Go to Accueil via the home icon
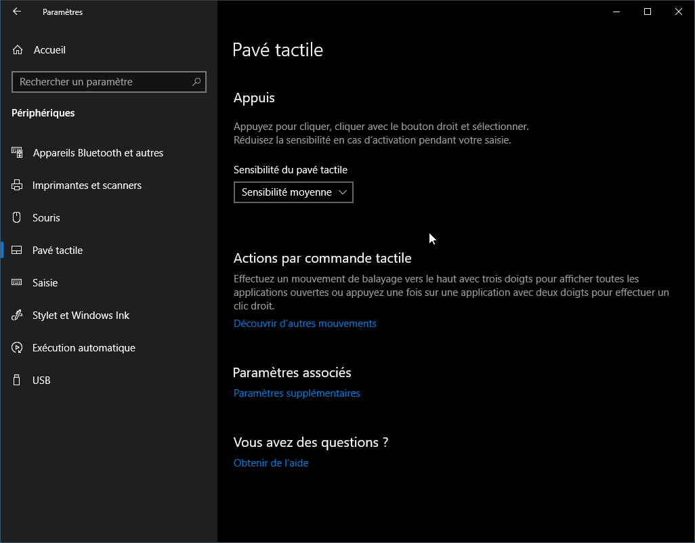 point(18,50)
